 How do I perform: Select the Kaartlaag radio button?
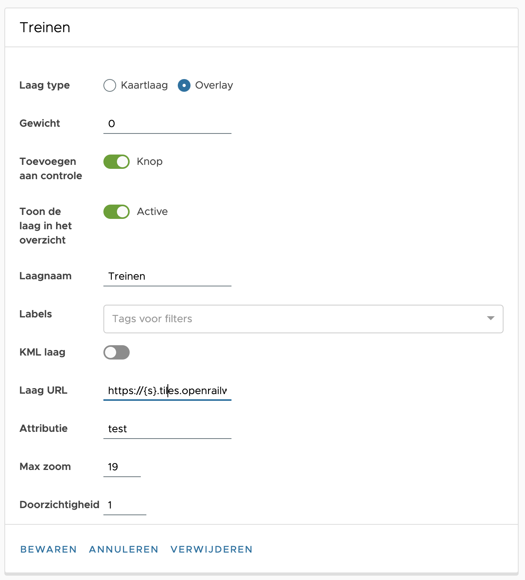coord(110,85)
